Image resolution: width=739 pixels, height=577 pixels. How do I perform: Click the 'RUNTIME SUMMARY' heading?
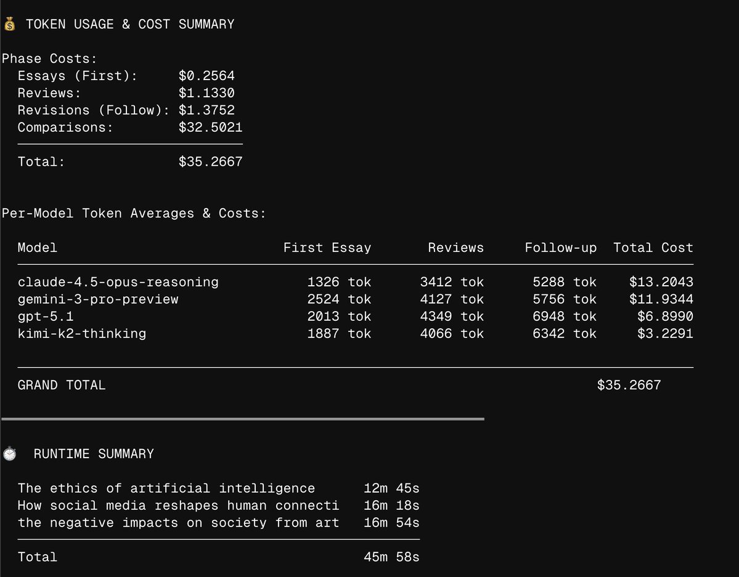[93, 454]
